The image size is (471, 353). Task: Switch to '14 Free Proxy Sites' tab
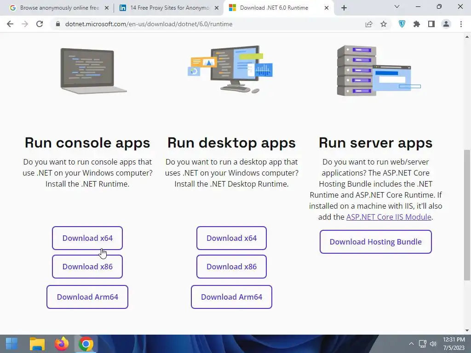[168, 8]
